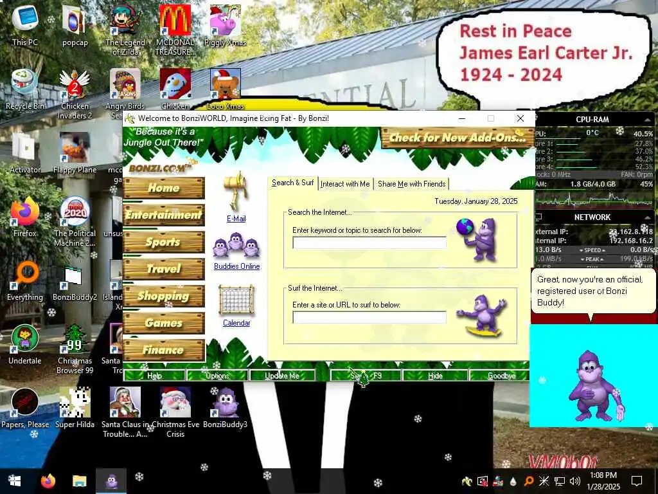Launch The Political Machine 2020 shortcut

click(75, 222)
